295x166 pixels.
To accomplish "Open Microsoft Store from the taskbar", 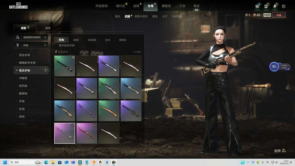I will click(60, 162).
